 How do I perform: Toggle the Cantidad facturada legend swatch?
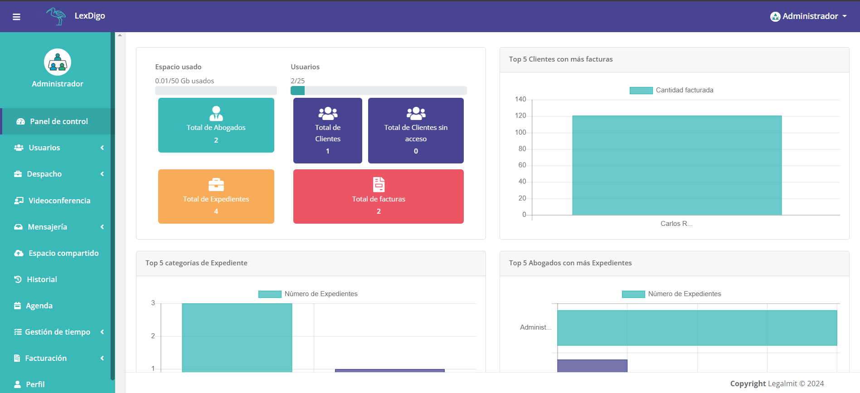(x=641, y=91)
